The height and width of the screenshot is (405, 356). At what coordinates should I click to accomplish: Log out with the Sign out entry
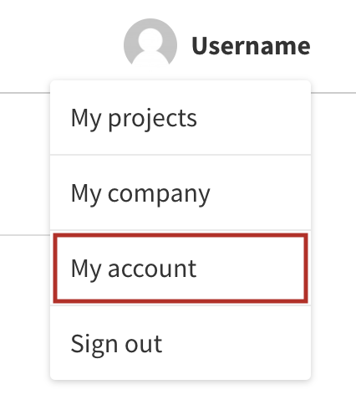click(181, 343)
